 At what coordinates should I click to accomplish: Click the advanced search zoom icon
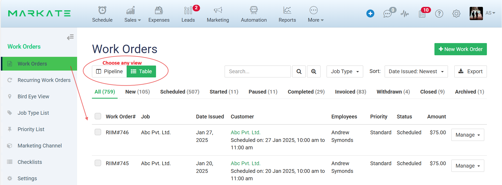click(314, 71)
